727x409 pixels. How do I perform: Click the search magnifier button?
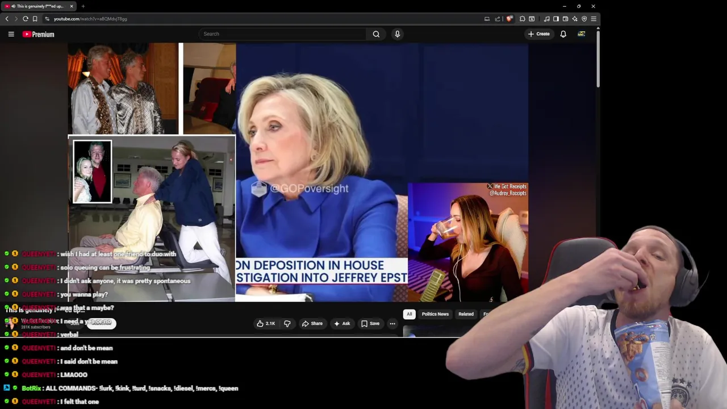point(376,34)
